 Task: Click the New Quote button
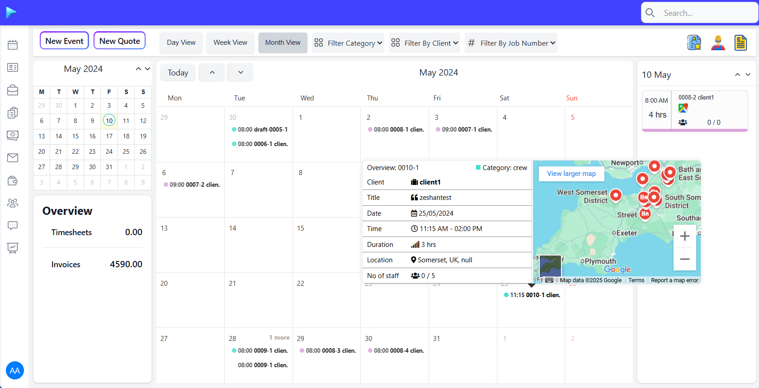point(119,41)
